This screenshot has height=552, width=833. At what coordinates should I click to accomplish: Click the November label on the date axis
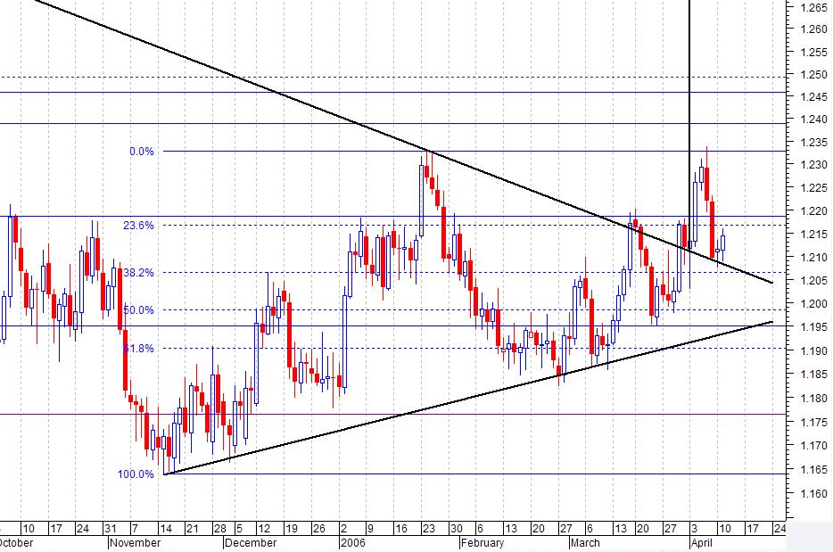coord(134,541)
